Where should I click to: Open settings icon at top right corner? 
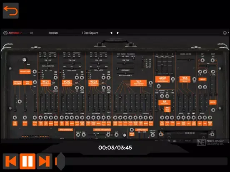(225, 33)
